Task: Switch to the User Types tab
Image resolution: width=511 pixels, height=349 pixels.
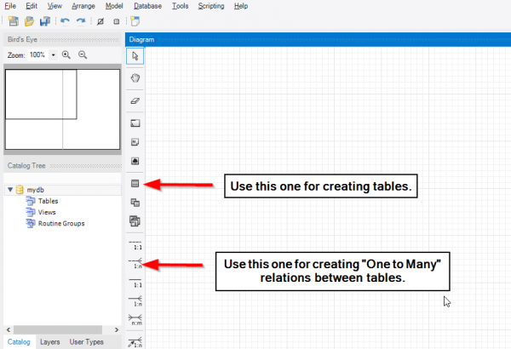Action: 86,341
